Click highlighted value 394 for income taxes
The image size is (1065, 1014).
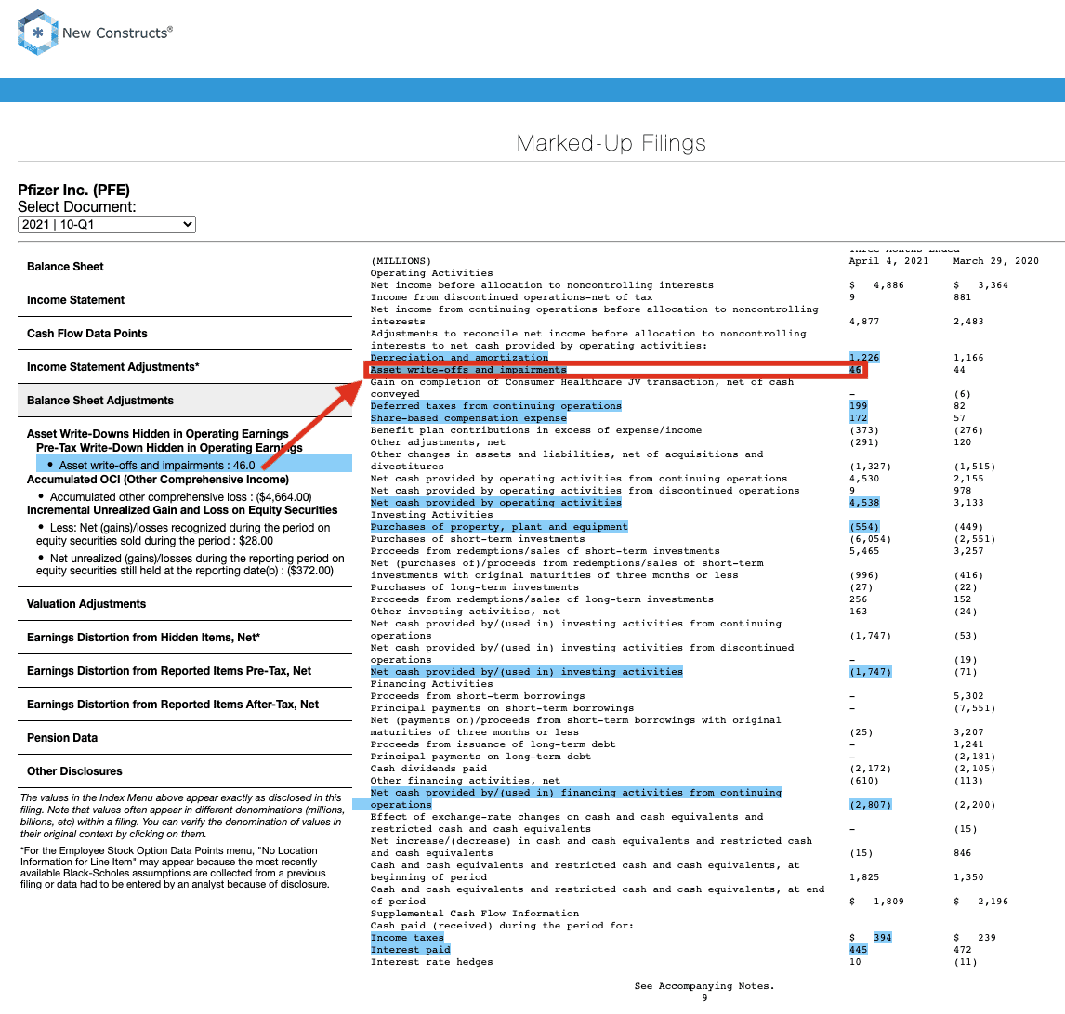882,938
